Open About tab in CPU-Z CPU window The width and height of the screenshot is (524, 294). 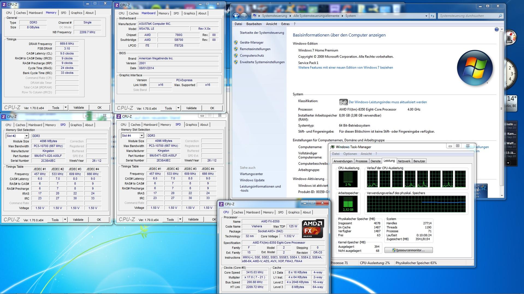307,213
